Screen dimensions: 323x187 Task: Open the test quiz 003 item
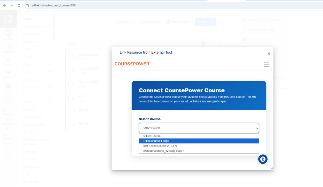coord(89,83)
